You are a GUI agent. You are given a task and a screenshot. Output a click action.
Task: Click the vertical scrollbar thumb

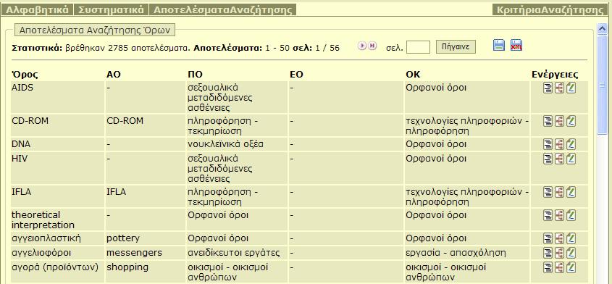pos(603,85)
